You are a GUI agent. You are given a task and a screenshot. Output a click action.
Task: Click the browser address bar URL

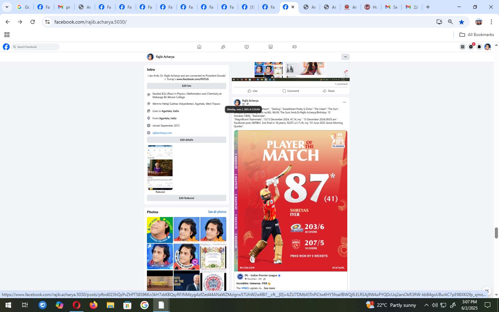tap(90, 22)
